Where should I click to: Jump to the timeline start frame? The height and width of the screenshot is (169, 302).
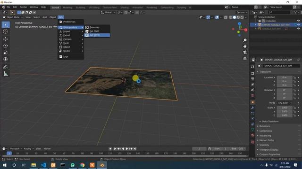click(x=115, y=149)
